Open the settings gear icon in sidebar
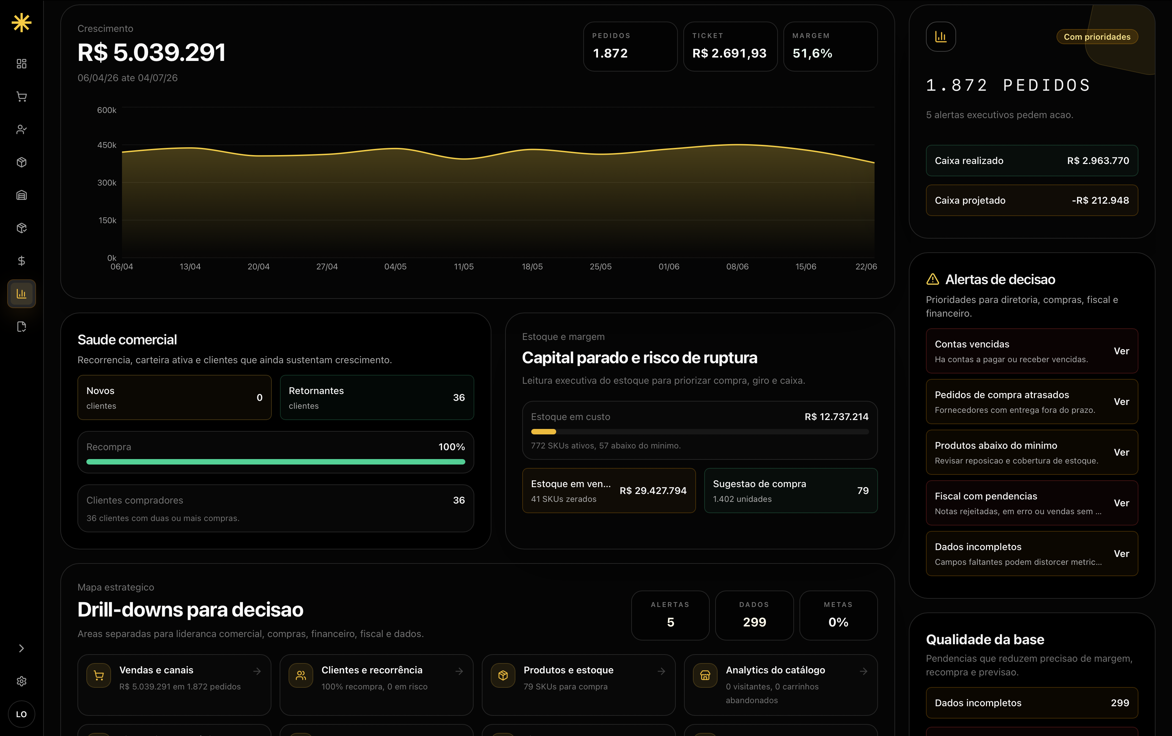 point(21,681)
